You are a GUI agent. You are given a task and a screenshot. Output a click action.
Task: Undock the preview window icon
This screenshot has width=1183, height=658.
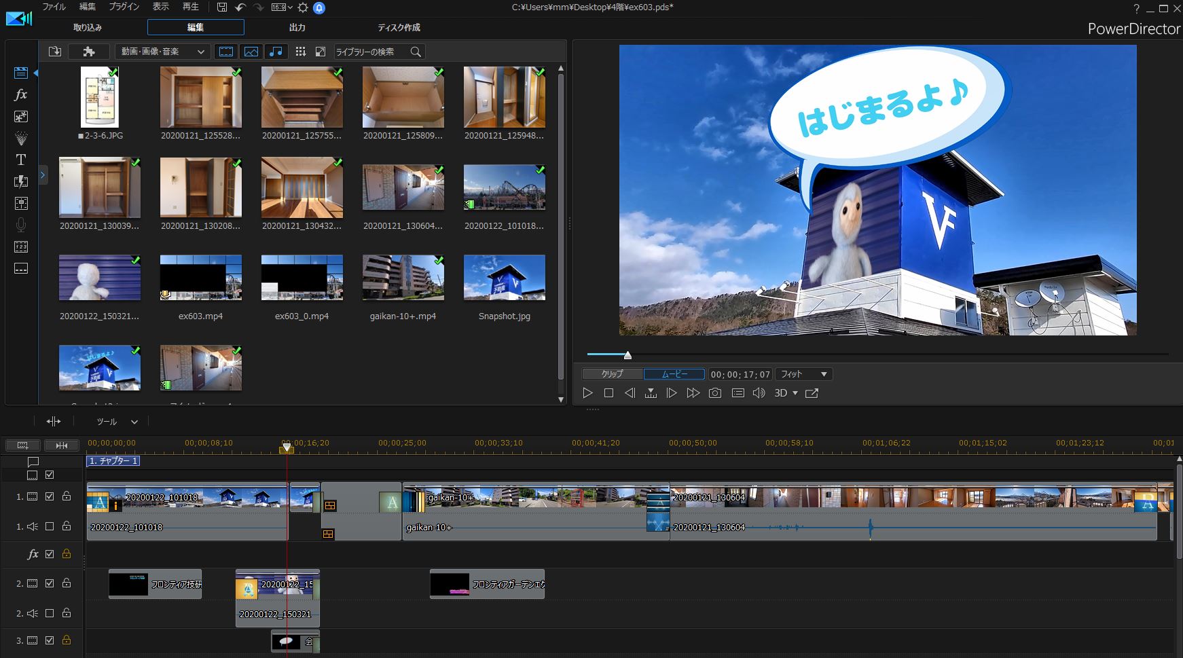click(812, 393)
